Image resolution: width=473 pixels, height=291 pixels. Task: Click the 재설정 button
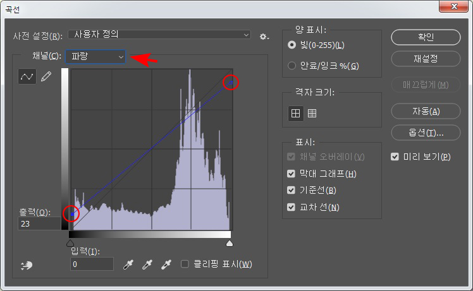pos(426,59)
